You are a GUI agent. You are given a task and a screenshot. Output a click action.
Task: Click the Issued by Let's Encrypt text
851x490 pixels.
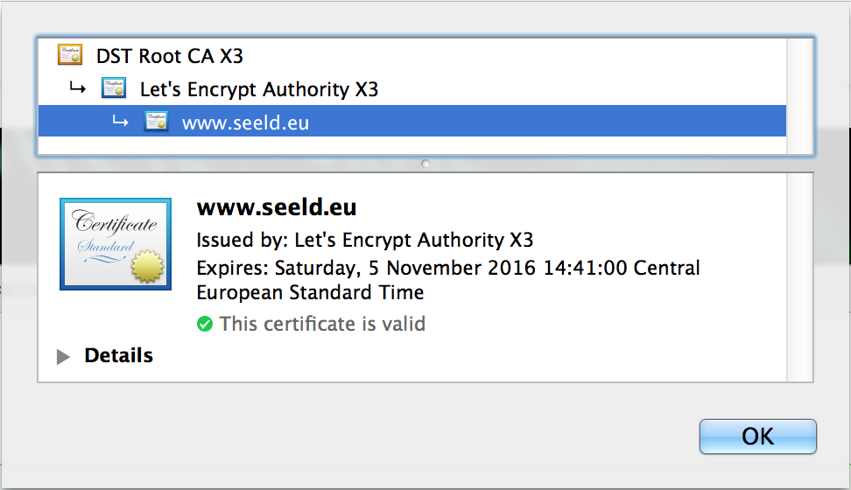click(x=364, y=240)
